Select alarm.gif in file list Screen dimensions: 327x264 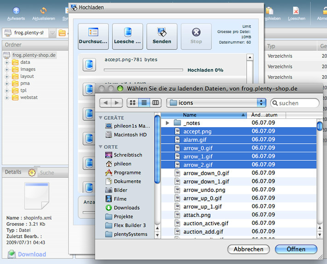click(239, 140)
